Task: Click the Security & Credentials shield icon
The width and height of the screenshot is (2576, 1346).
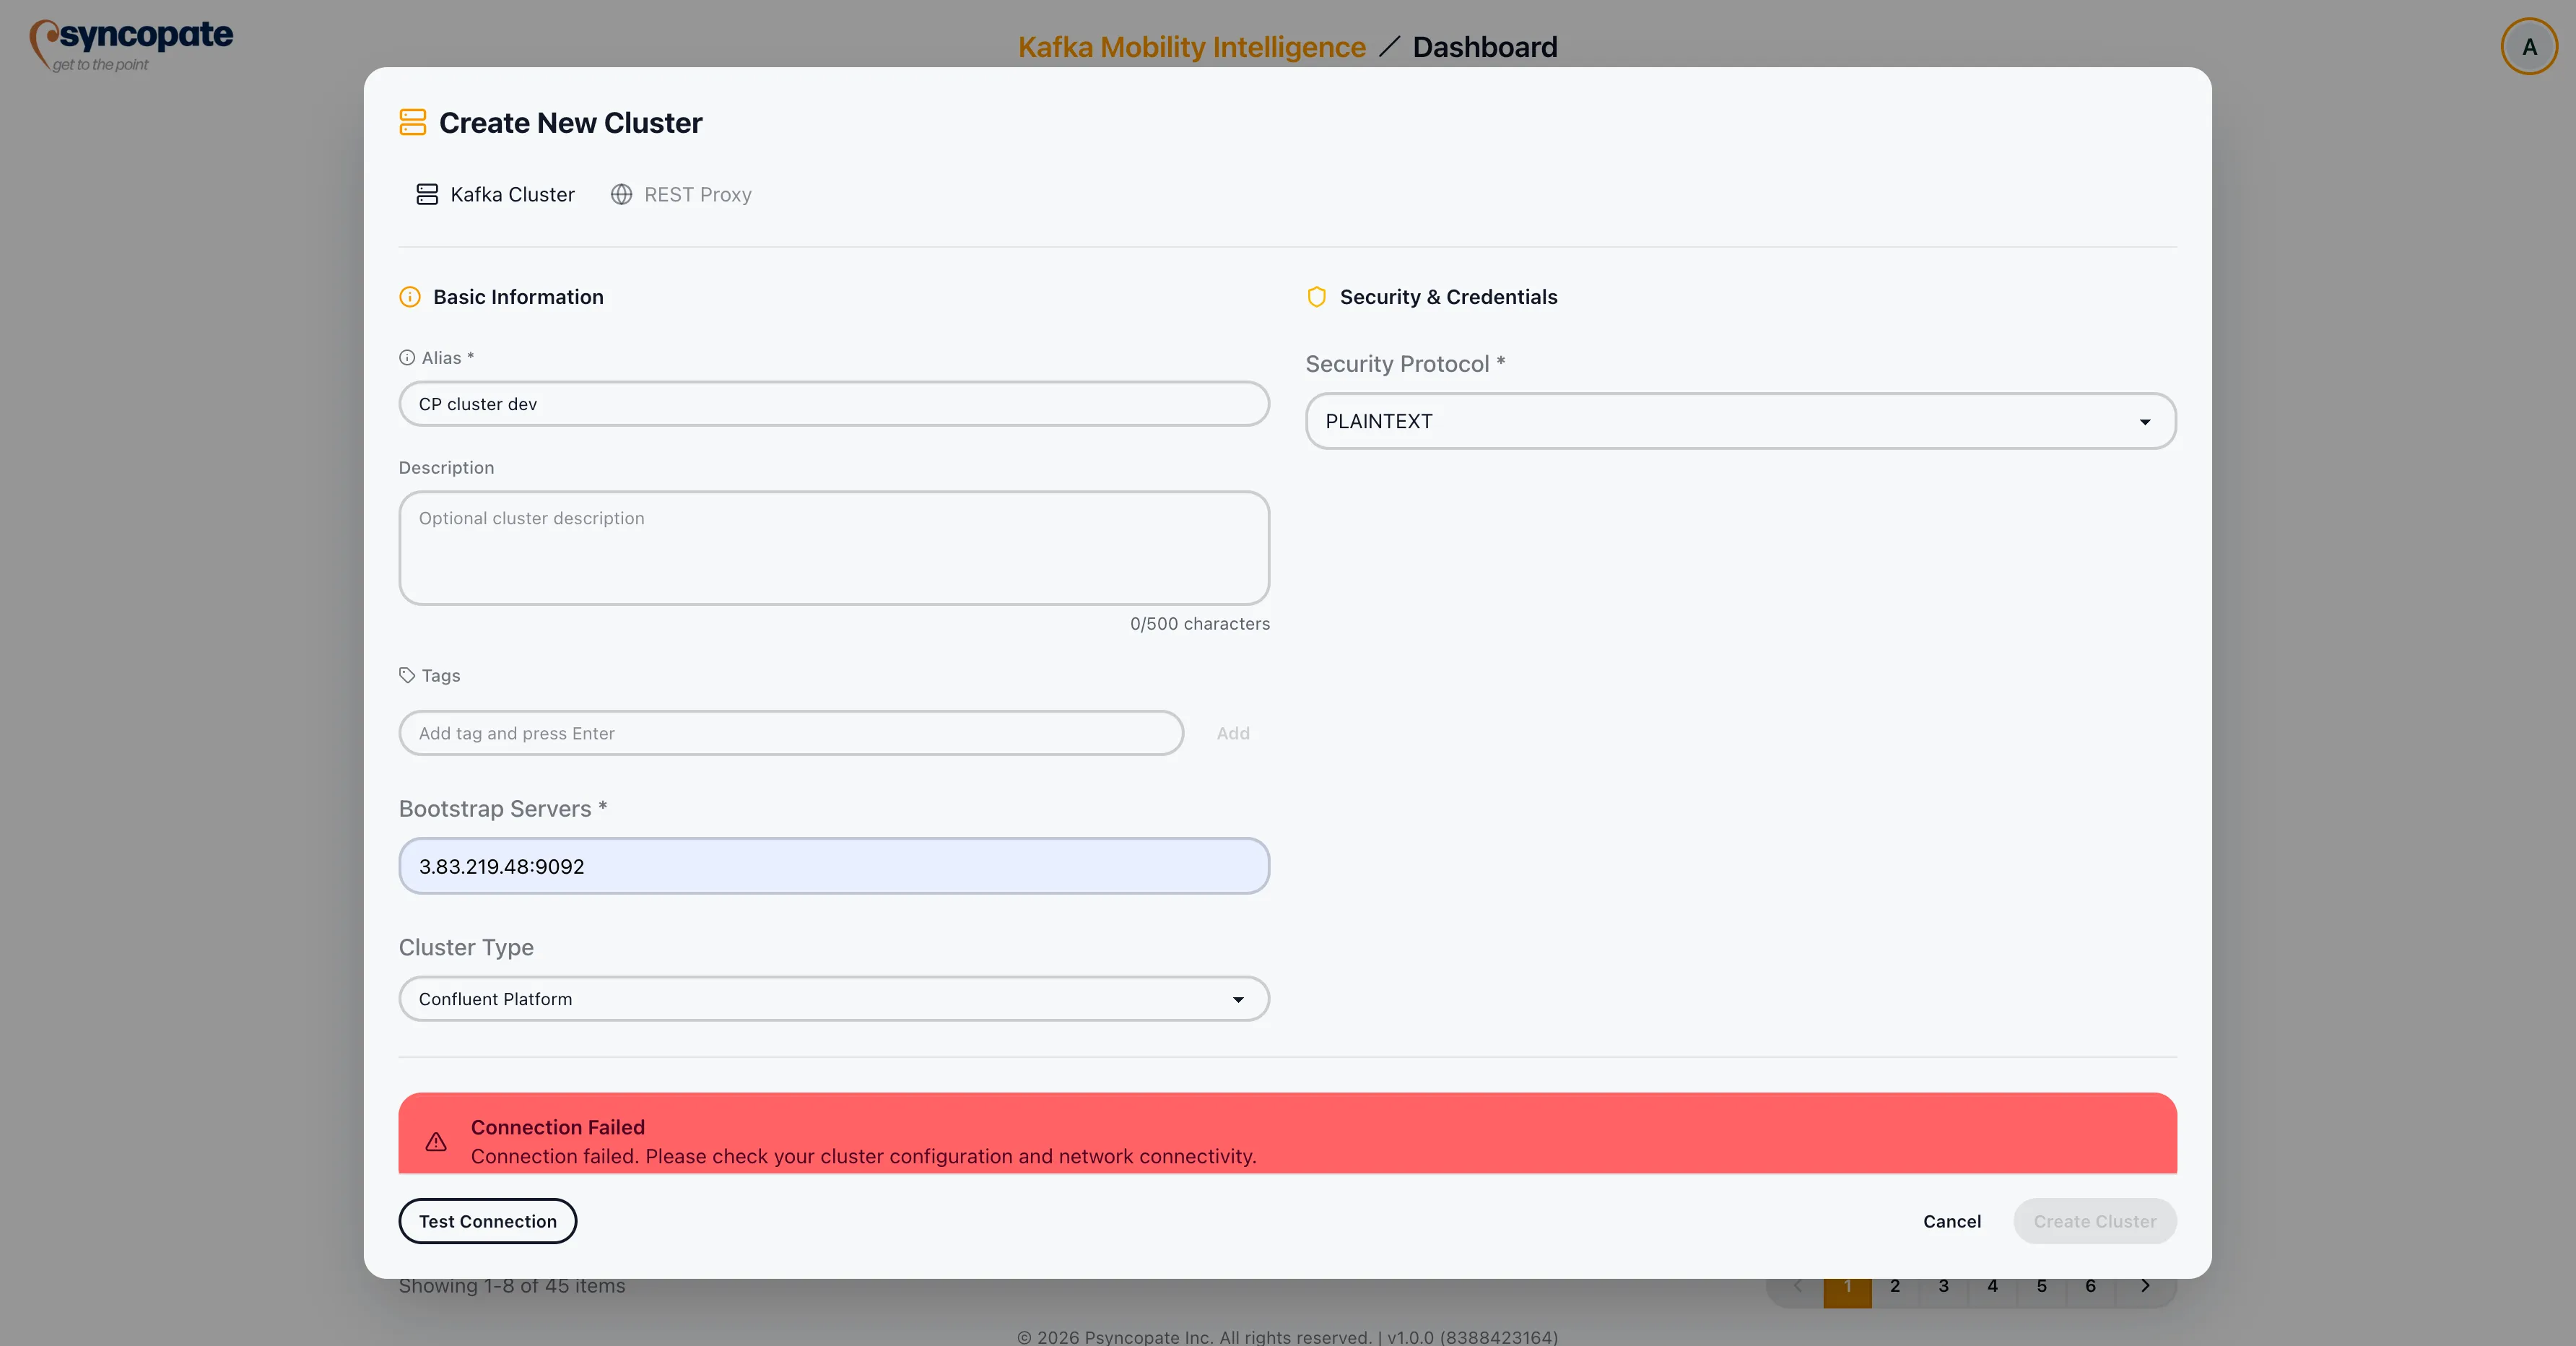Action: pos(1316,297)
